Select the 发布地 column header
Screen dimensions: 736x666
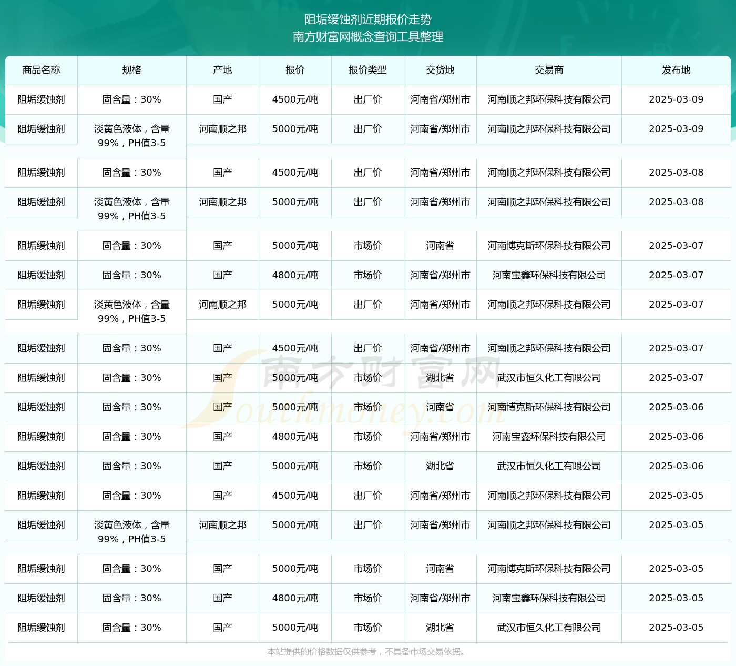[x=676, y=70]
